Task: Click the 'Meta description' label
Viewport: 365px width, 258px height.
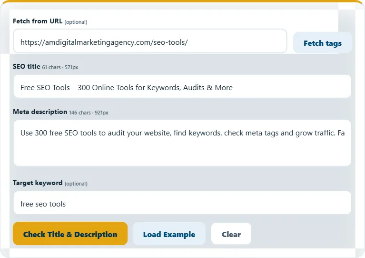Action: pyautogui.click(x=40, y=112)
